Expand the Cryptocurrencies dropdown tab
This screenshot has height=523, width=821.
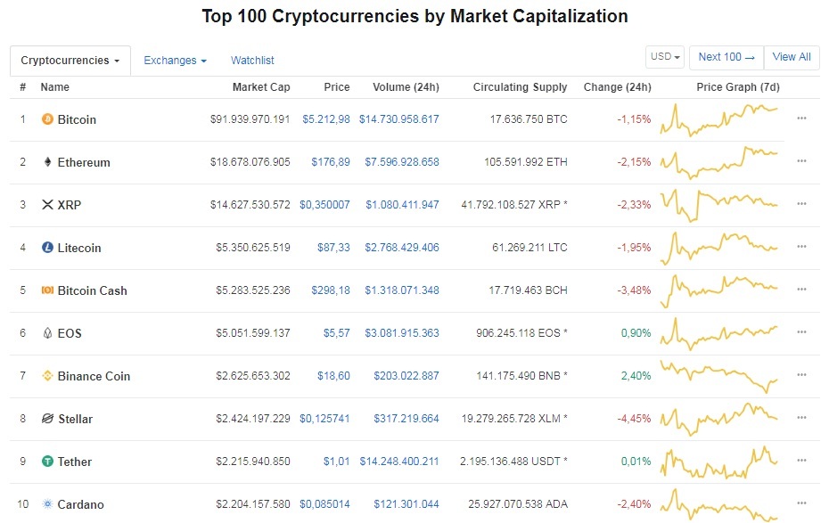(x=70, y=61)
